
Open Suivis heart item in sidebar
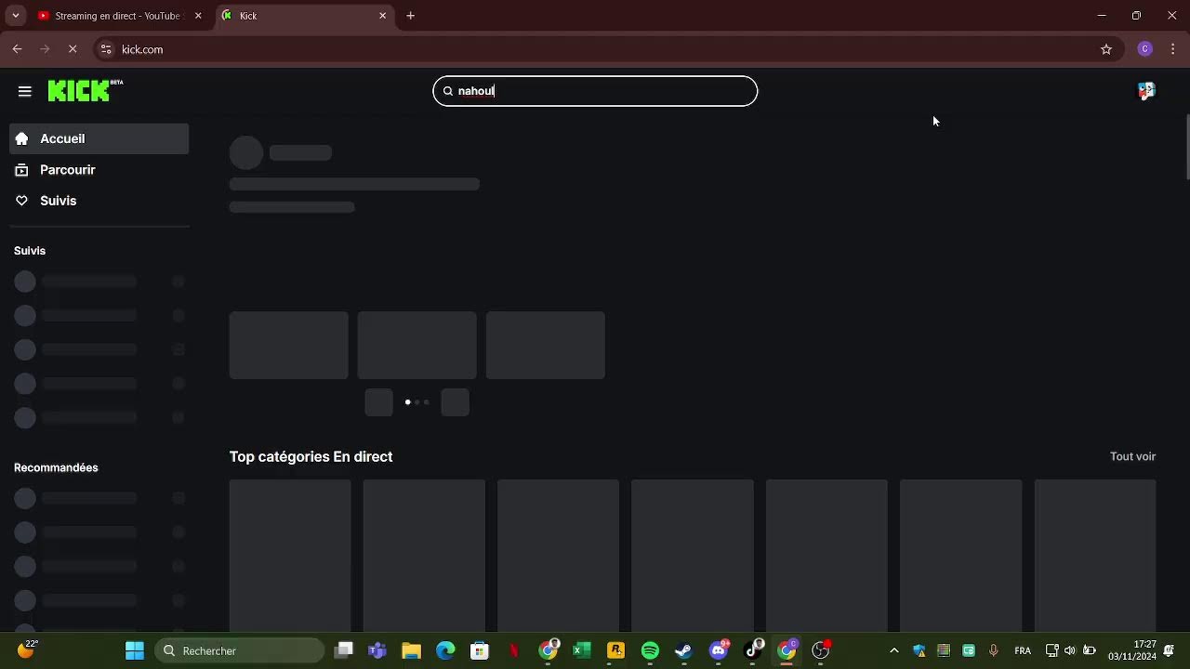99,201
